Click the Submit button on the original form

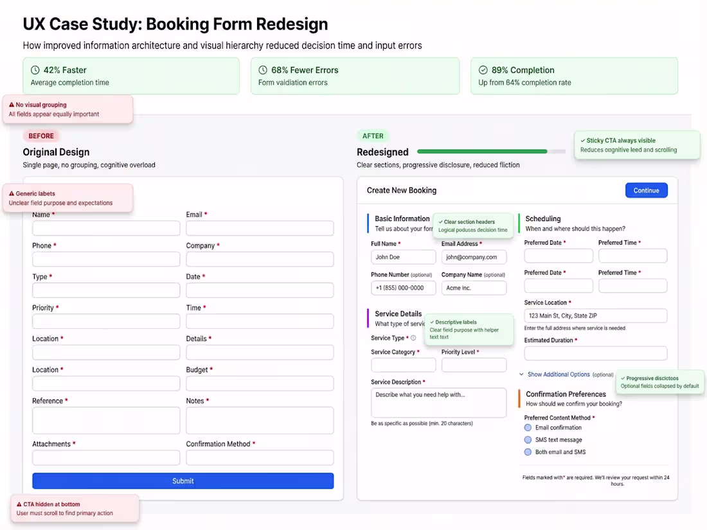pos(183,481)
